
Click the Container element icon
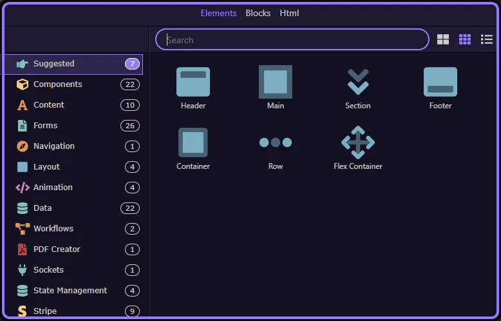193,142
